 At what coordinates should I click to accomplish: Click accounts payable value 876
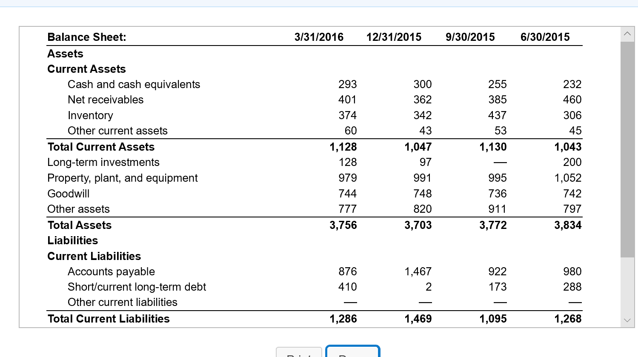coord(348,271)
